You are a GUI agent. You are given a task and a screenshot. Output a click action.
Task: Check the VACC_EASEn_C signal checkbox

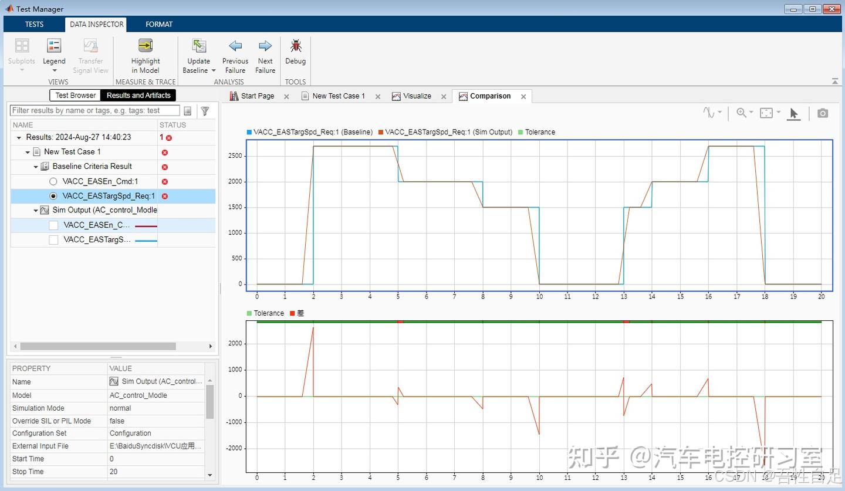click(x=53, y=225)
